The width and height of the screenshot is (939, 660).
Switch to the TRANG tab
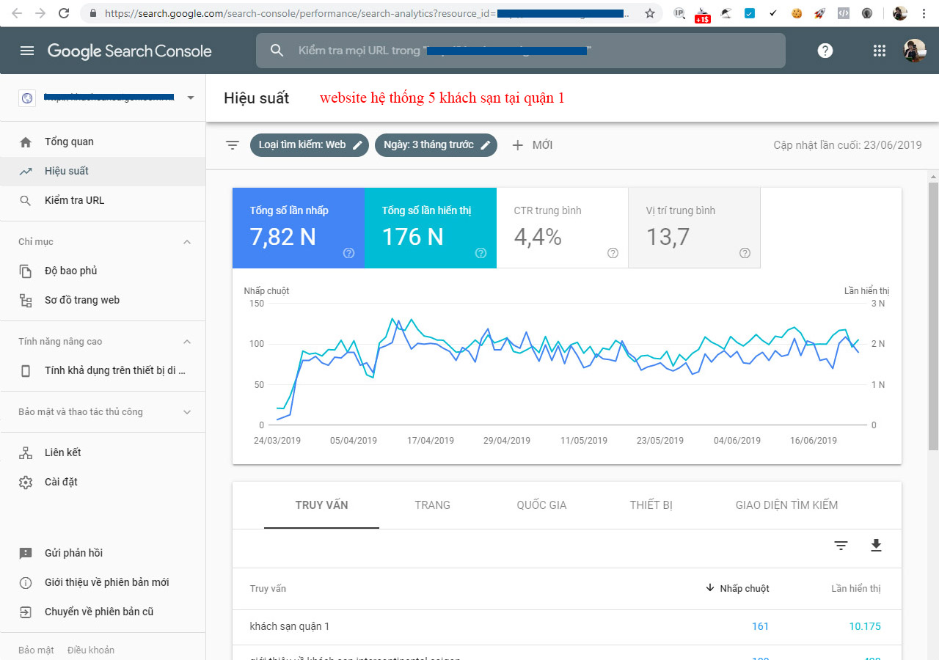(432, 505)
